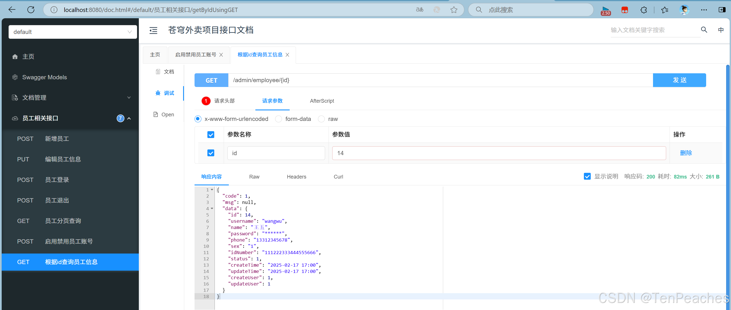Screen dimensions: 731x310
Task: Open document keyword search with magnifier icon
Action: pyautogui.click(x=704, y=30)
